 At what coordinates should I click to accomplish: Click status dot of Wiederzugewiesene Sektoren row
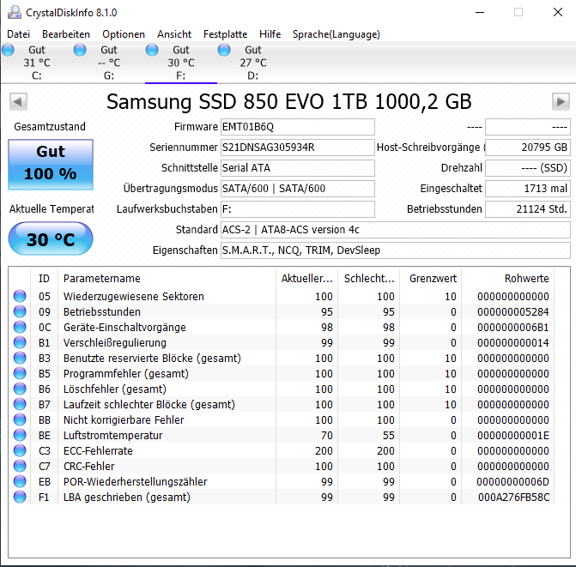tap(20, 296)
